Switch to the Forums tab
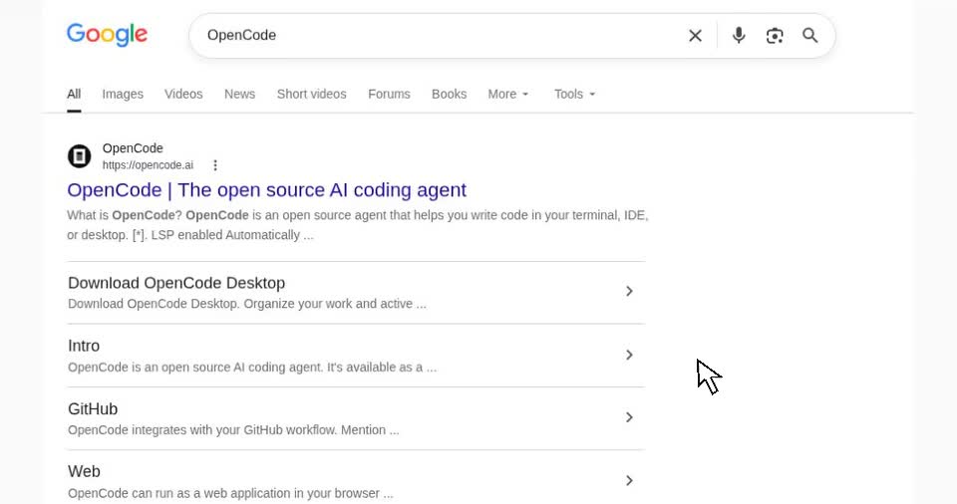Image resolution: width=957 pixels, height=504 pixels. tap(389, 94)
